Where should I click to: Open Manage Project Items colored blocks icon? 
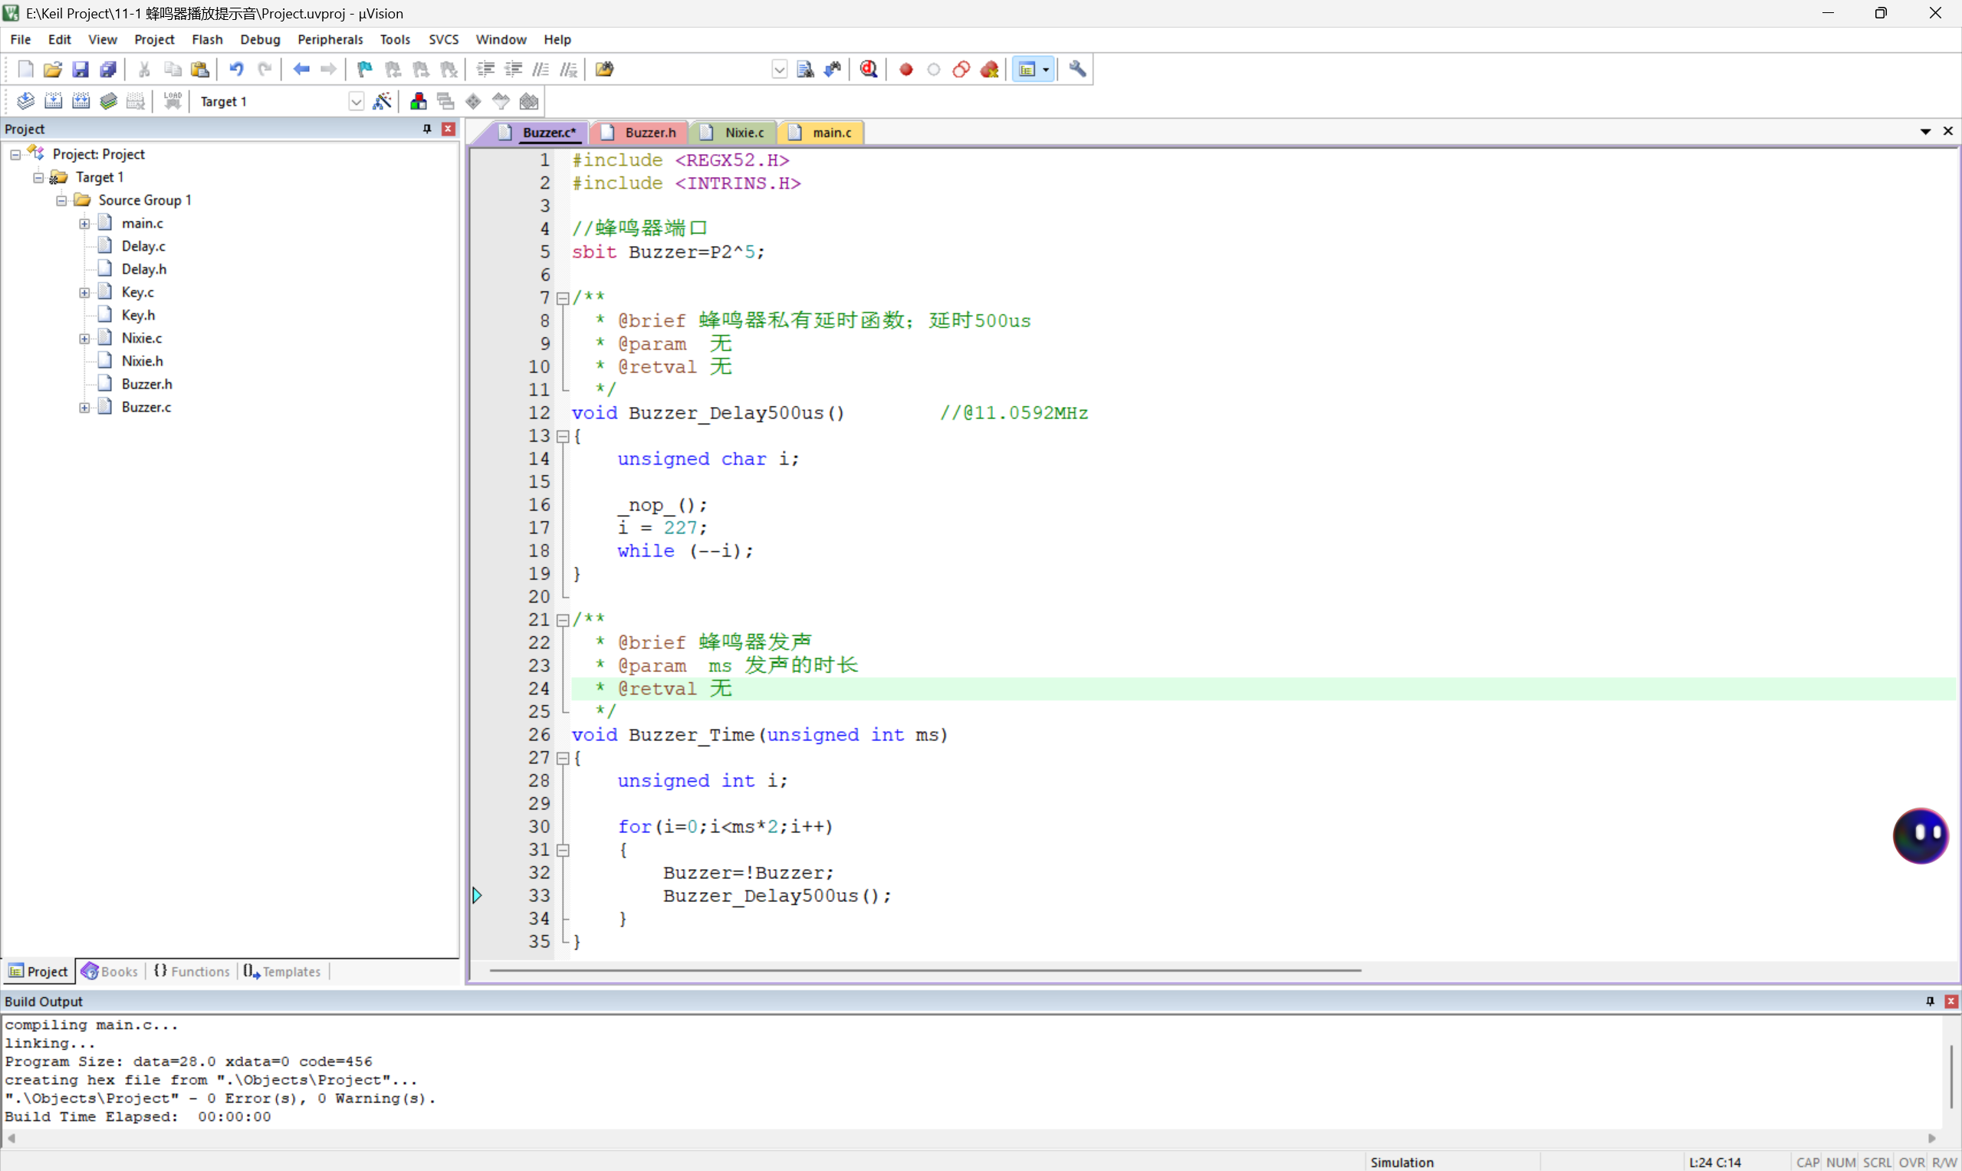click(x=419, y=101)
